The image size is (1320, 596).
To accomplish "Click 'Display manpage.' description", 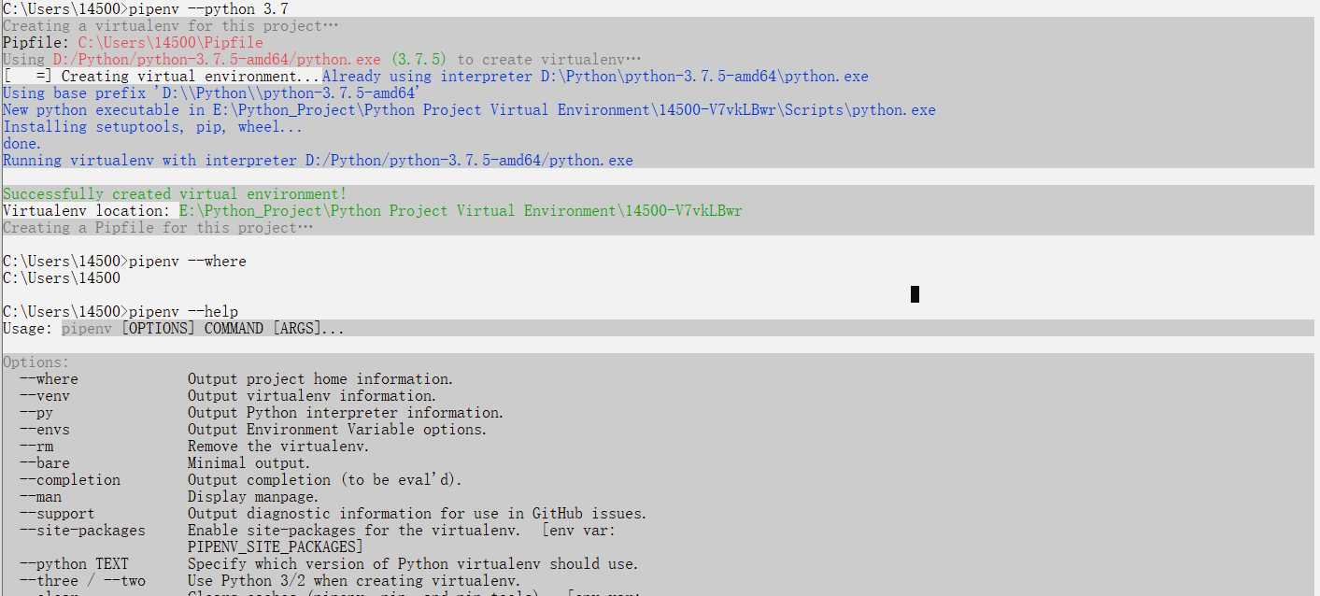I will tap(253, 497).
